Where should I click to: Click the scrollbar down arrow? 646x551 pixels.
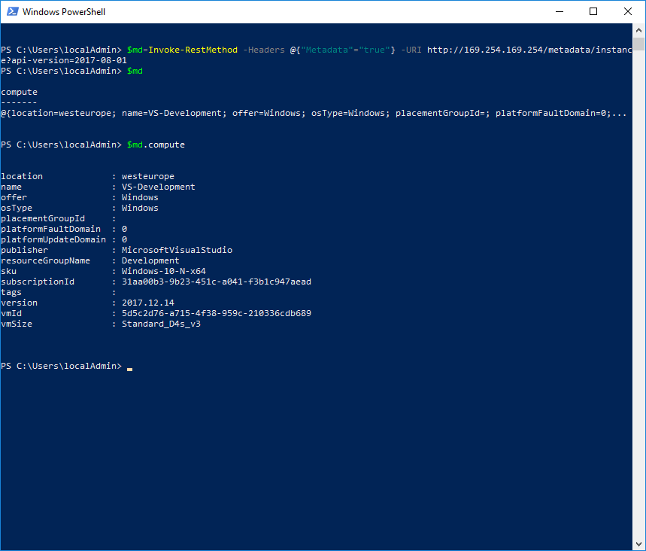click(x=638, y=543)
